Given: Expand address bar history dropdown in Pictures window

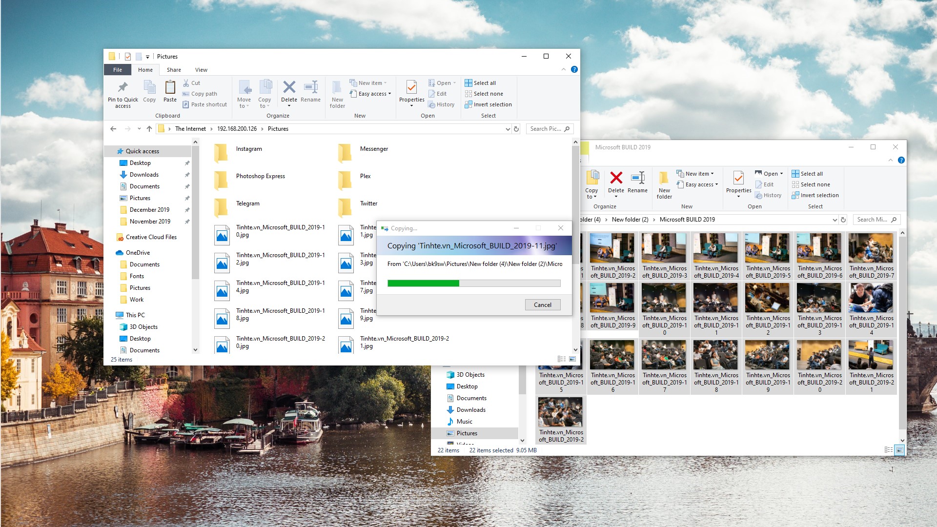Looking at the screenshot, I should 508,129.
